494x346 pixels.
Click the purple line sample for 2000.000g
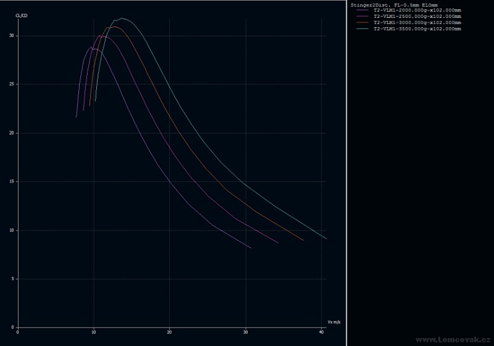click(363, 11)
